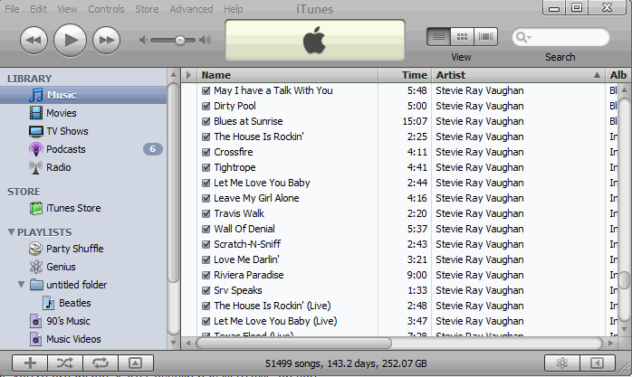Uncheck the Crossfire track checkbox
The height and width of the screenshot is (377, 632).
tap(206, 152)
